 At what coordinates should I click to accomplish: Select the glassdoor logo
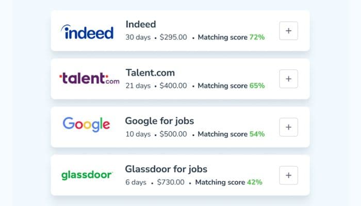point(87,175)
